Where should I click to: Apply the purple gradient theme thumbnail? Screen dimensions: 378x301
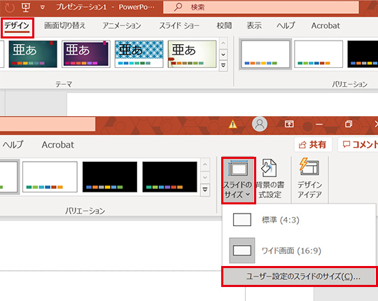coord(86,54)
